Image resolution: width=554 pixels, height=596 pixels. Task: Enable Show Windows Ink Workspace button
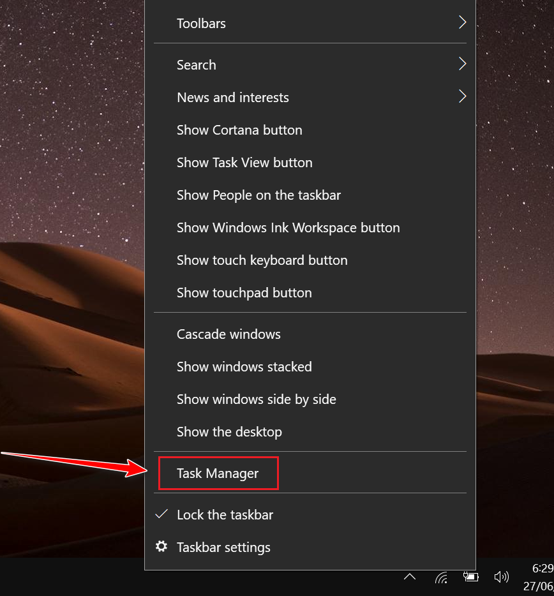[288, 228]
